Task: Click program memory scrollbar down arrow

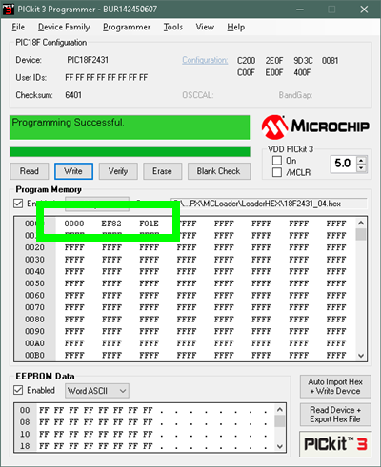Action: tap(361, 356)
